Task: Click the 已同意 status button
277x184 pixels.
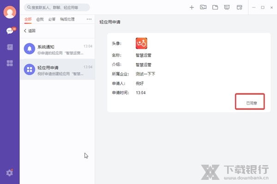Action: pos(252,103)
